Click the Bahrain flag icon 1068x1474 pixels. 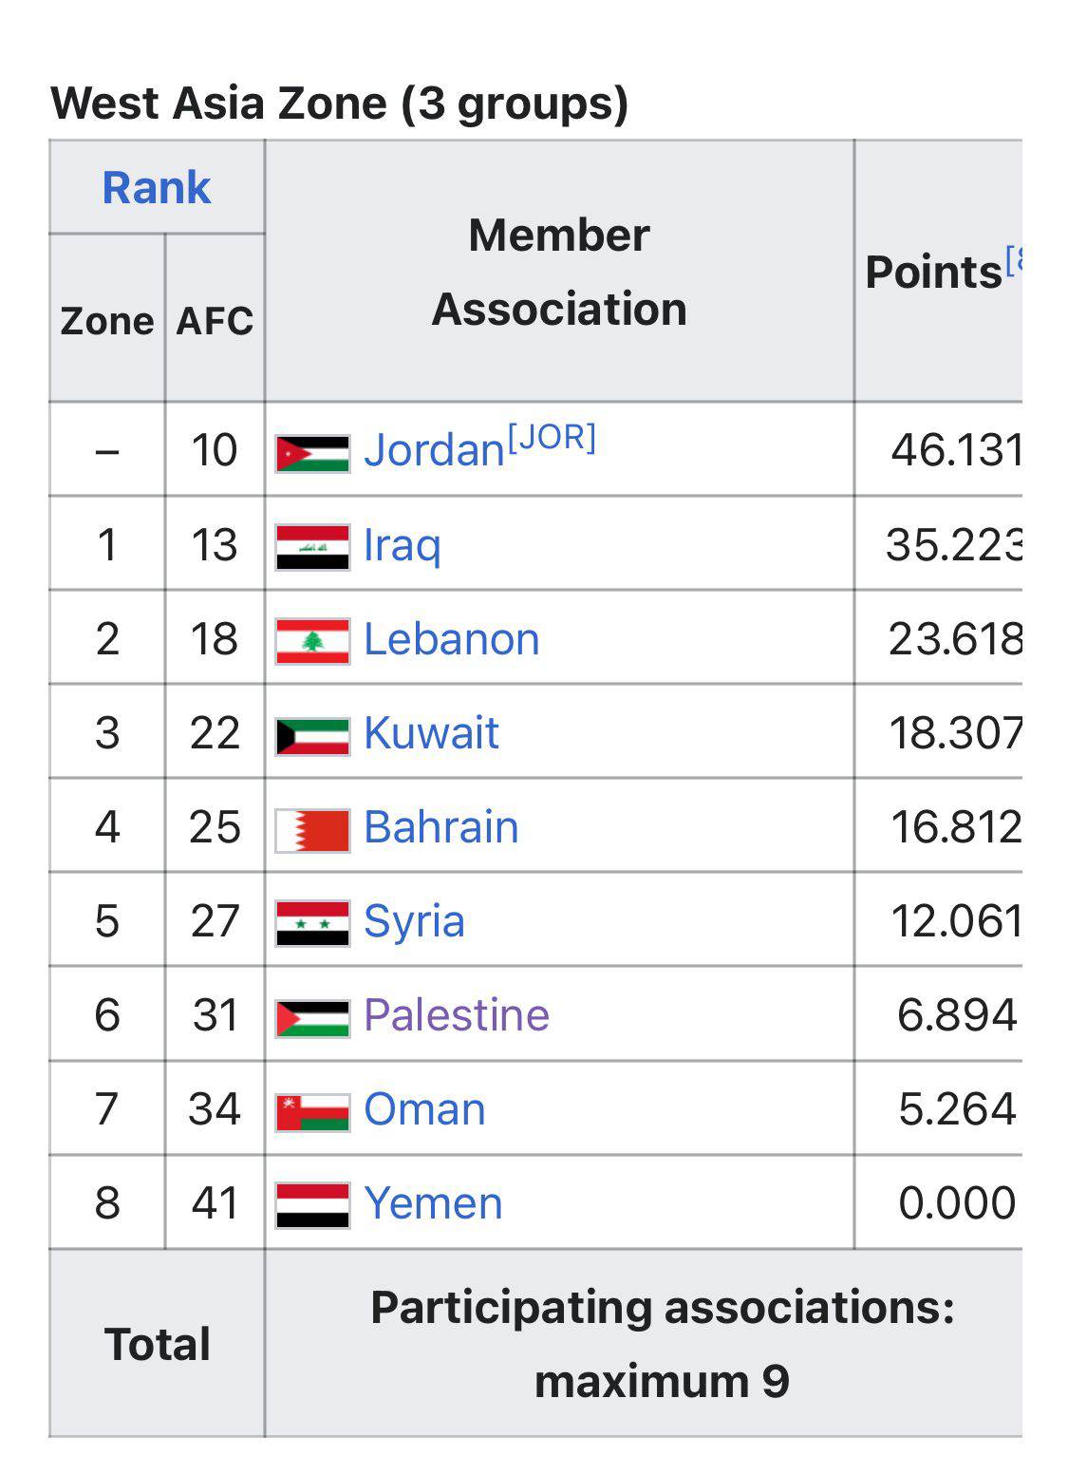[312, 829]
